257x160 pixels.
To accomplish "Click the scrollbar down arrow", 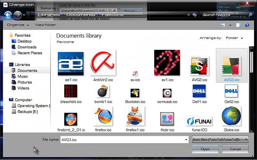I will [x=252, y=130].
